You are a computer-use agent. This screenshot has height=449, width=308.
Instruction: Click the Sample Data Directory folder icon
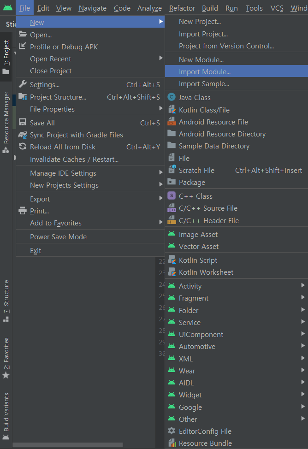click(172, 146)
